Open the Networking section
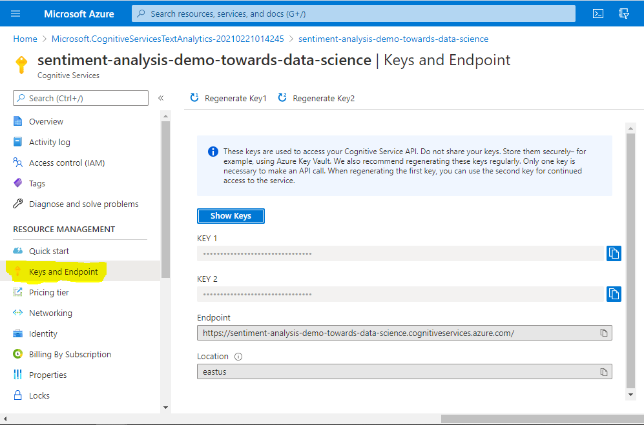 [x=50, y=313]
